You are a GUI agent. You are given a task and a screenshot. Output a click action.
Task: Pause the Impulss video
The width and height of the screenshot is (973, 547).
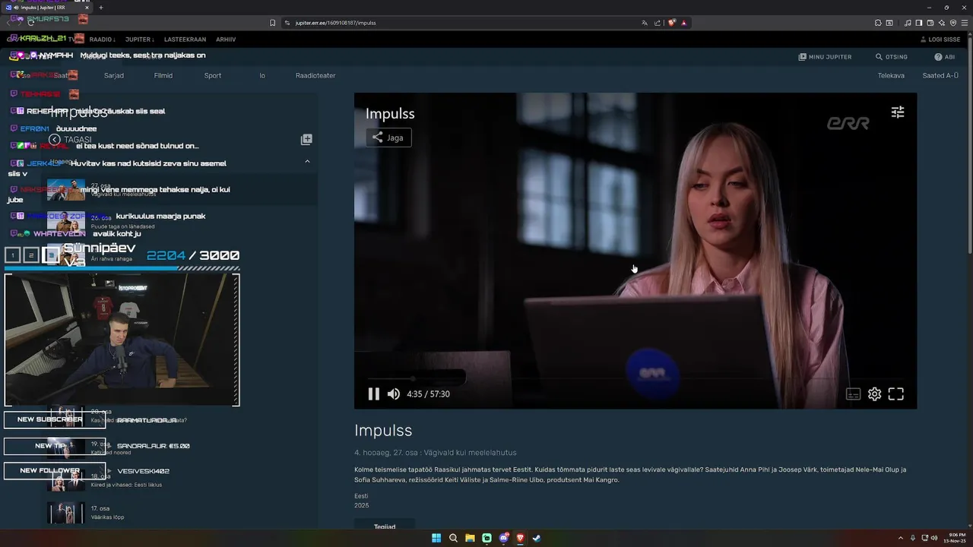point(373,394)
